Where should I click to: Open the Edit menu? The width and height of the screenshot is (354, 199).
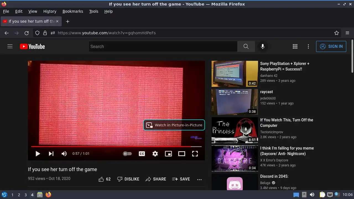(x=19, y=11)
